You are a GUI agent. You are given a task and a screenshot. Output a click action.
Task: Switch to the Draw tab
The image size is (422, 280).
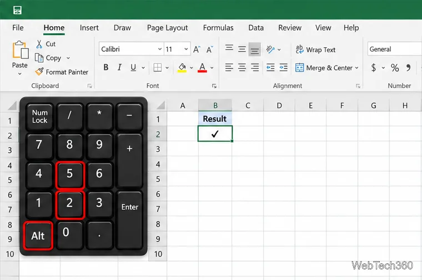click(122, 28)
